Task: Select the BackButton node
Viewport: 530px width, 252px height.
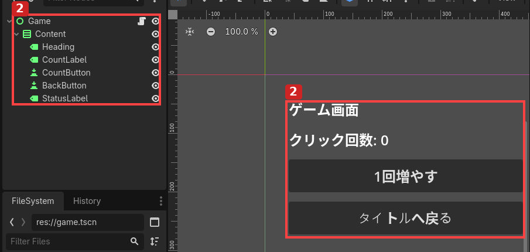Action: [x=64, y=86]
